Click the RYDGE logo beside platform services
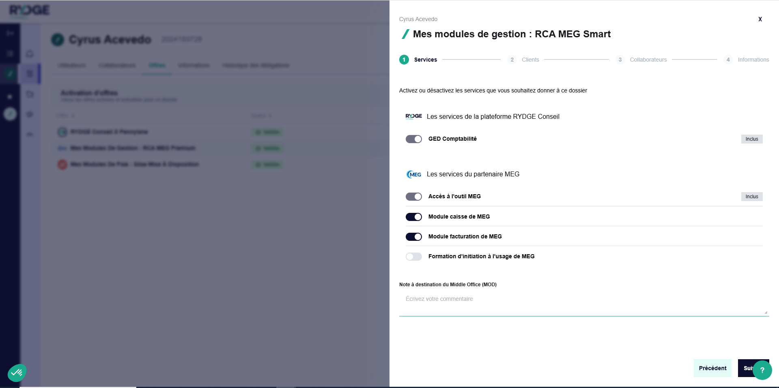The width and height of the screenshot is (779, 388). (x=413, y=116)
